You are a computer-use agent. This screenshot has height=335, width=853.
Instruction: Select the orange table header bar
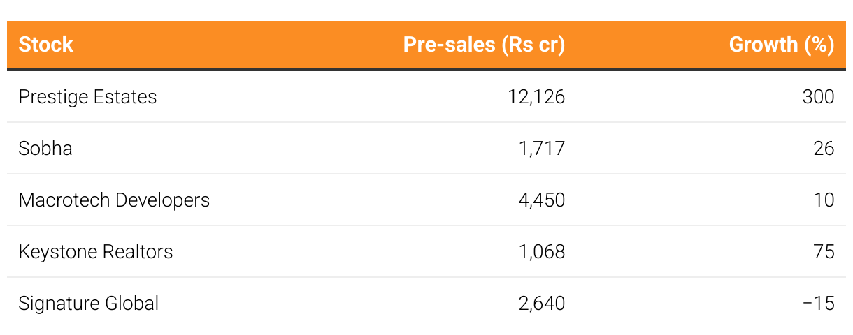(x=426, y=45)
